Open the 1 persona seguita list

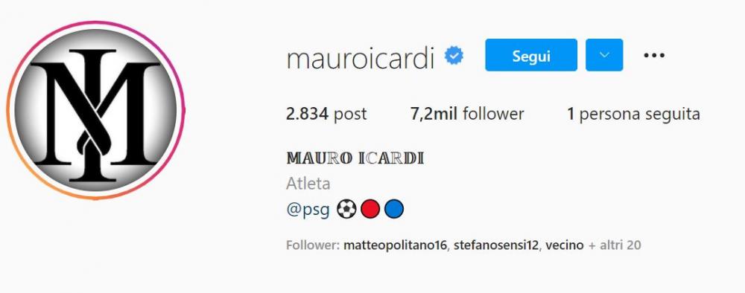[633, 114]
